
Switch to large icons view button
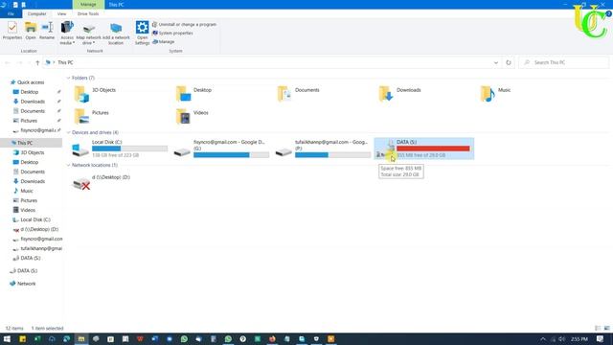606,328
